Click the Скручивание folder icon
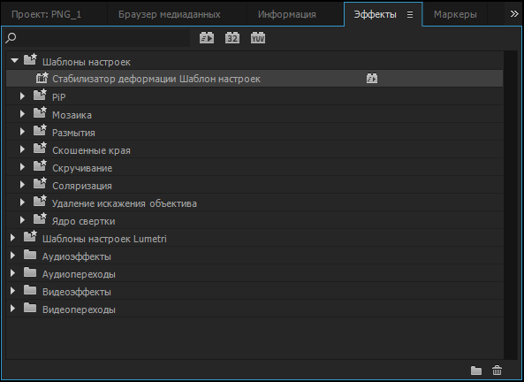 [x=40, y=165]
